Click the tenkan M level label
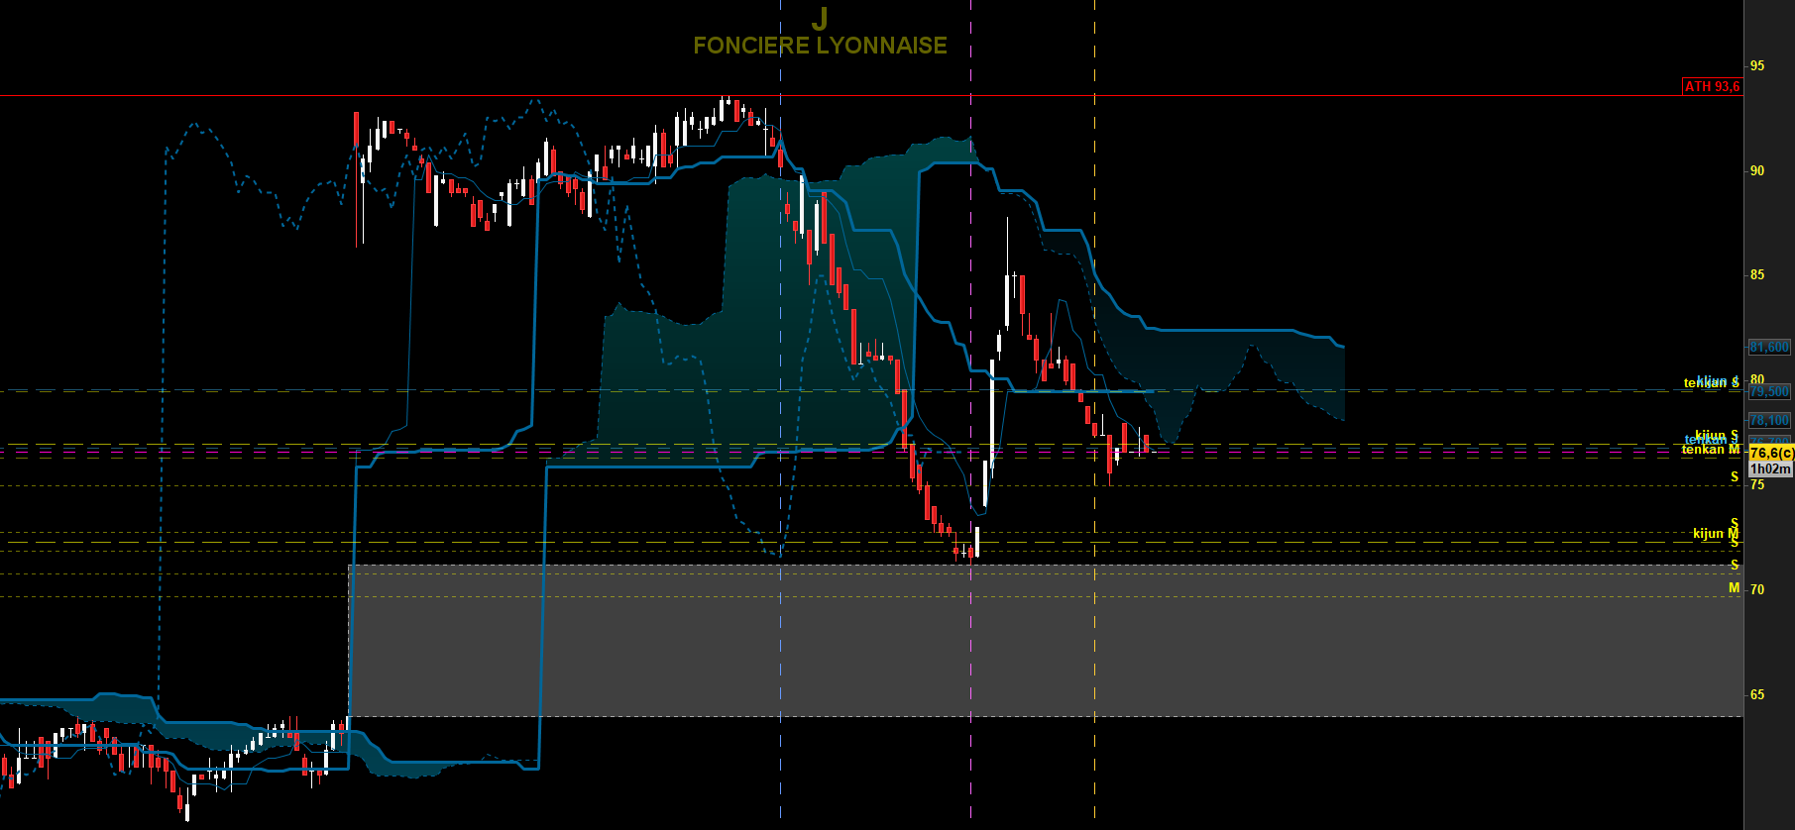The image size is (1795, 830). click(x=1711, y=450)
